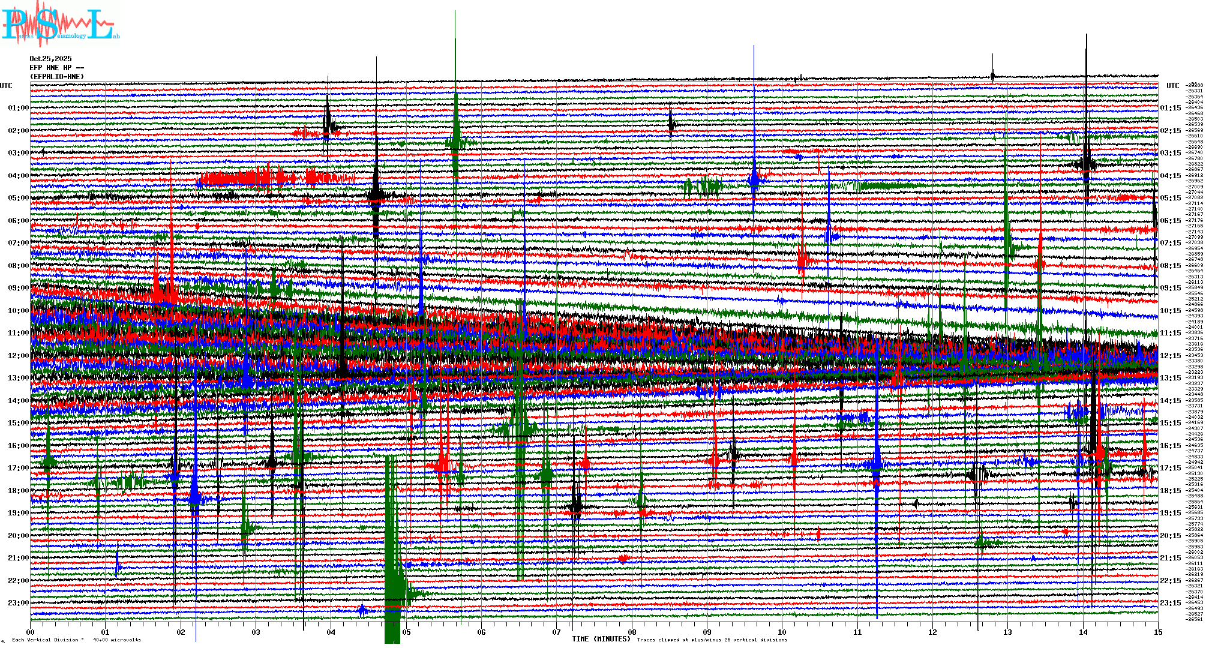This screenshot has width=1206, height=648.
Task: Click minute marker 08 on bottom axis
Action: (x=632, y=632)
